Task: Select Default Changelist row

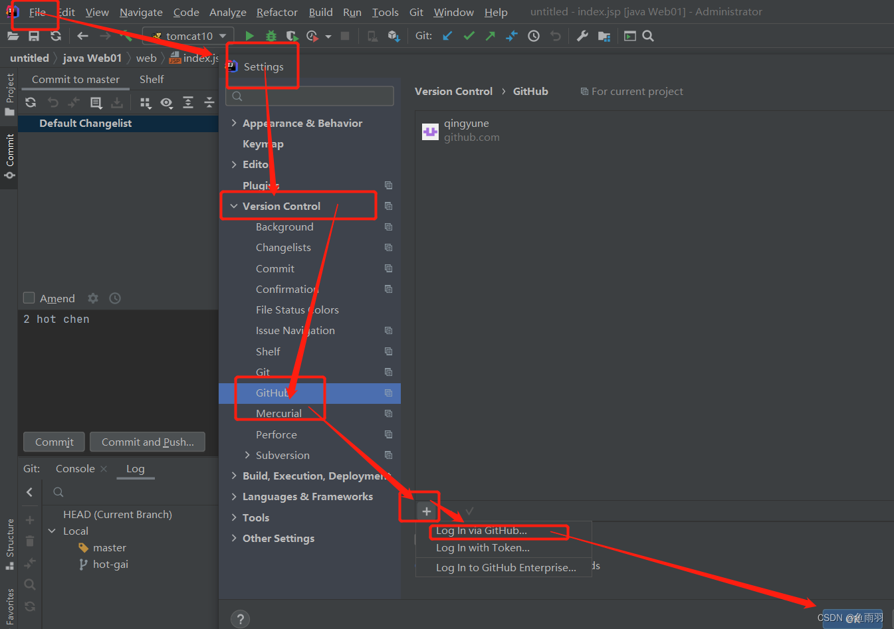Action: coord(118,123)
